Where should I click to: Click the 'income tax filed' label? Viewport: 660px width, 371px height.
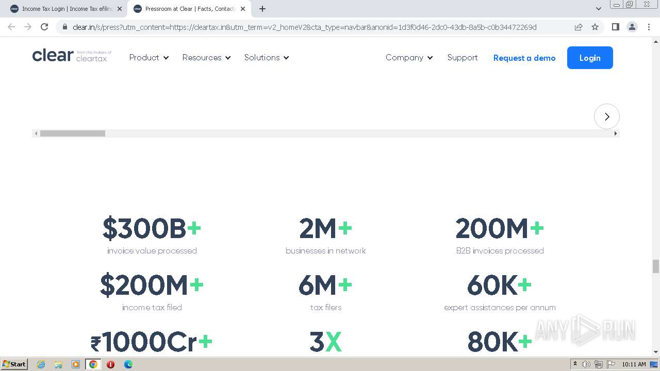(x=152, y=308)
